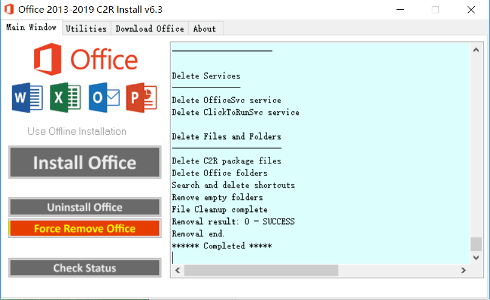Click the 'File Cleanup complete' line
The height and width of the screenshot is (300, 490).
point(219,210)
